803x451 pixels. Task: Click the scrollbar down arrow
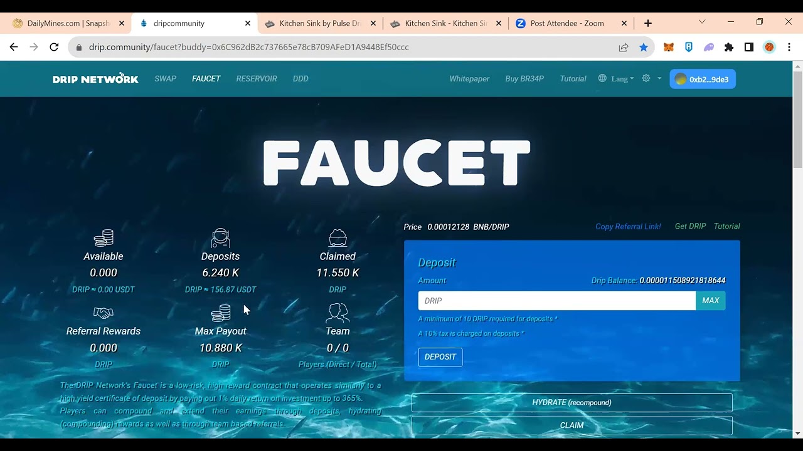[x=798, y=433]
